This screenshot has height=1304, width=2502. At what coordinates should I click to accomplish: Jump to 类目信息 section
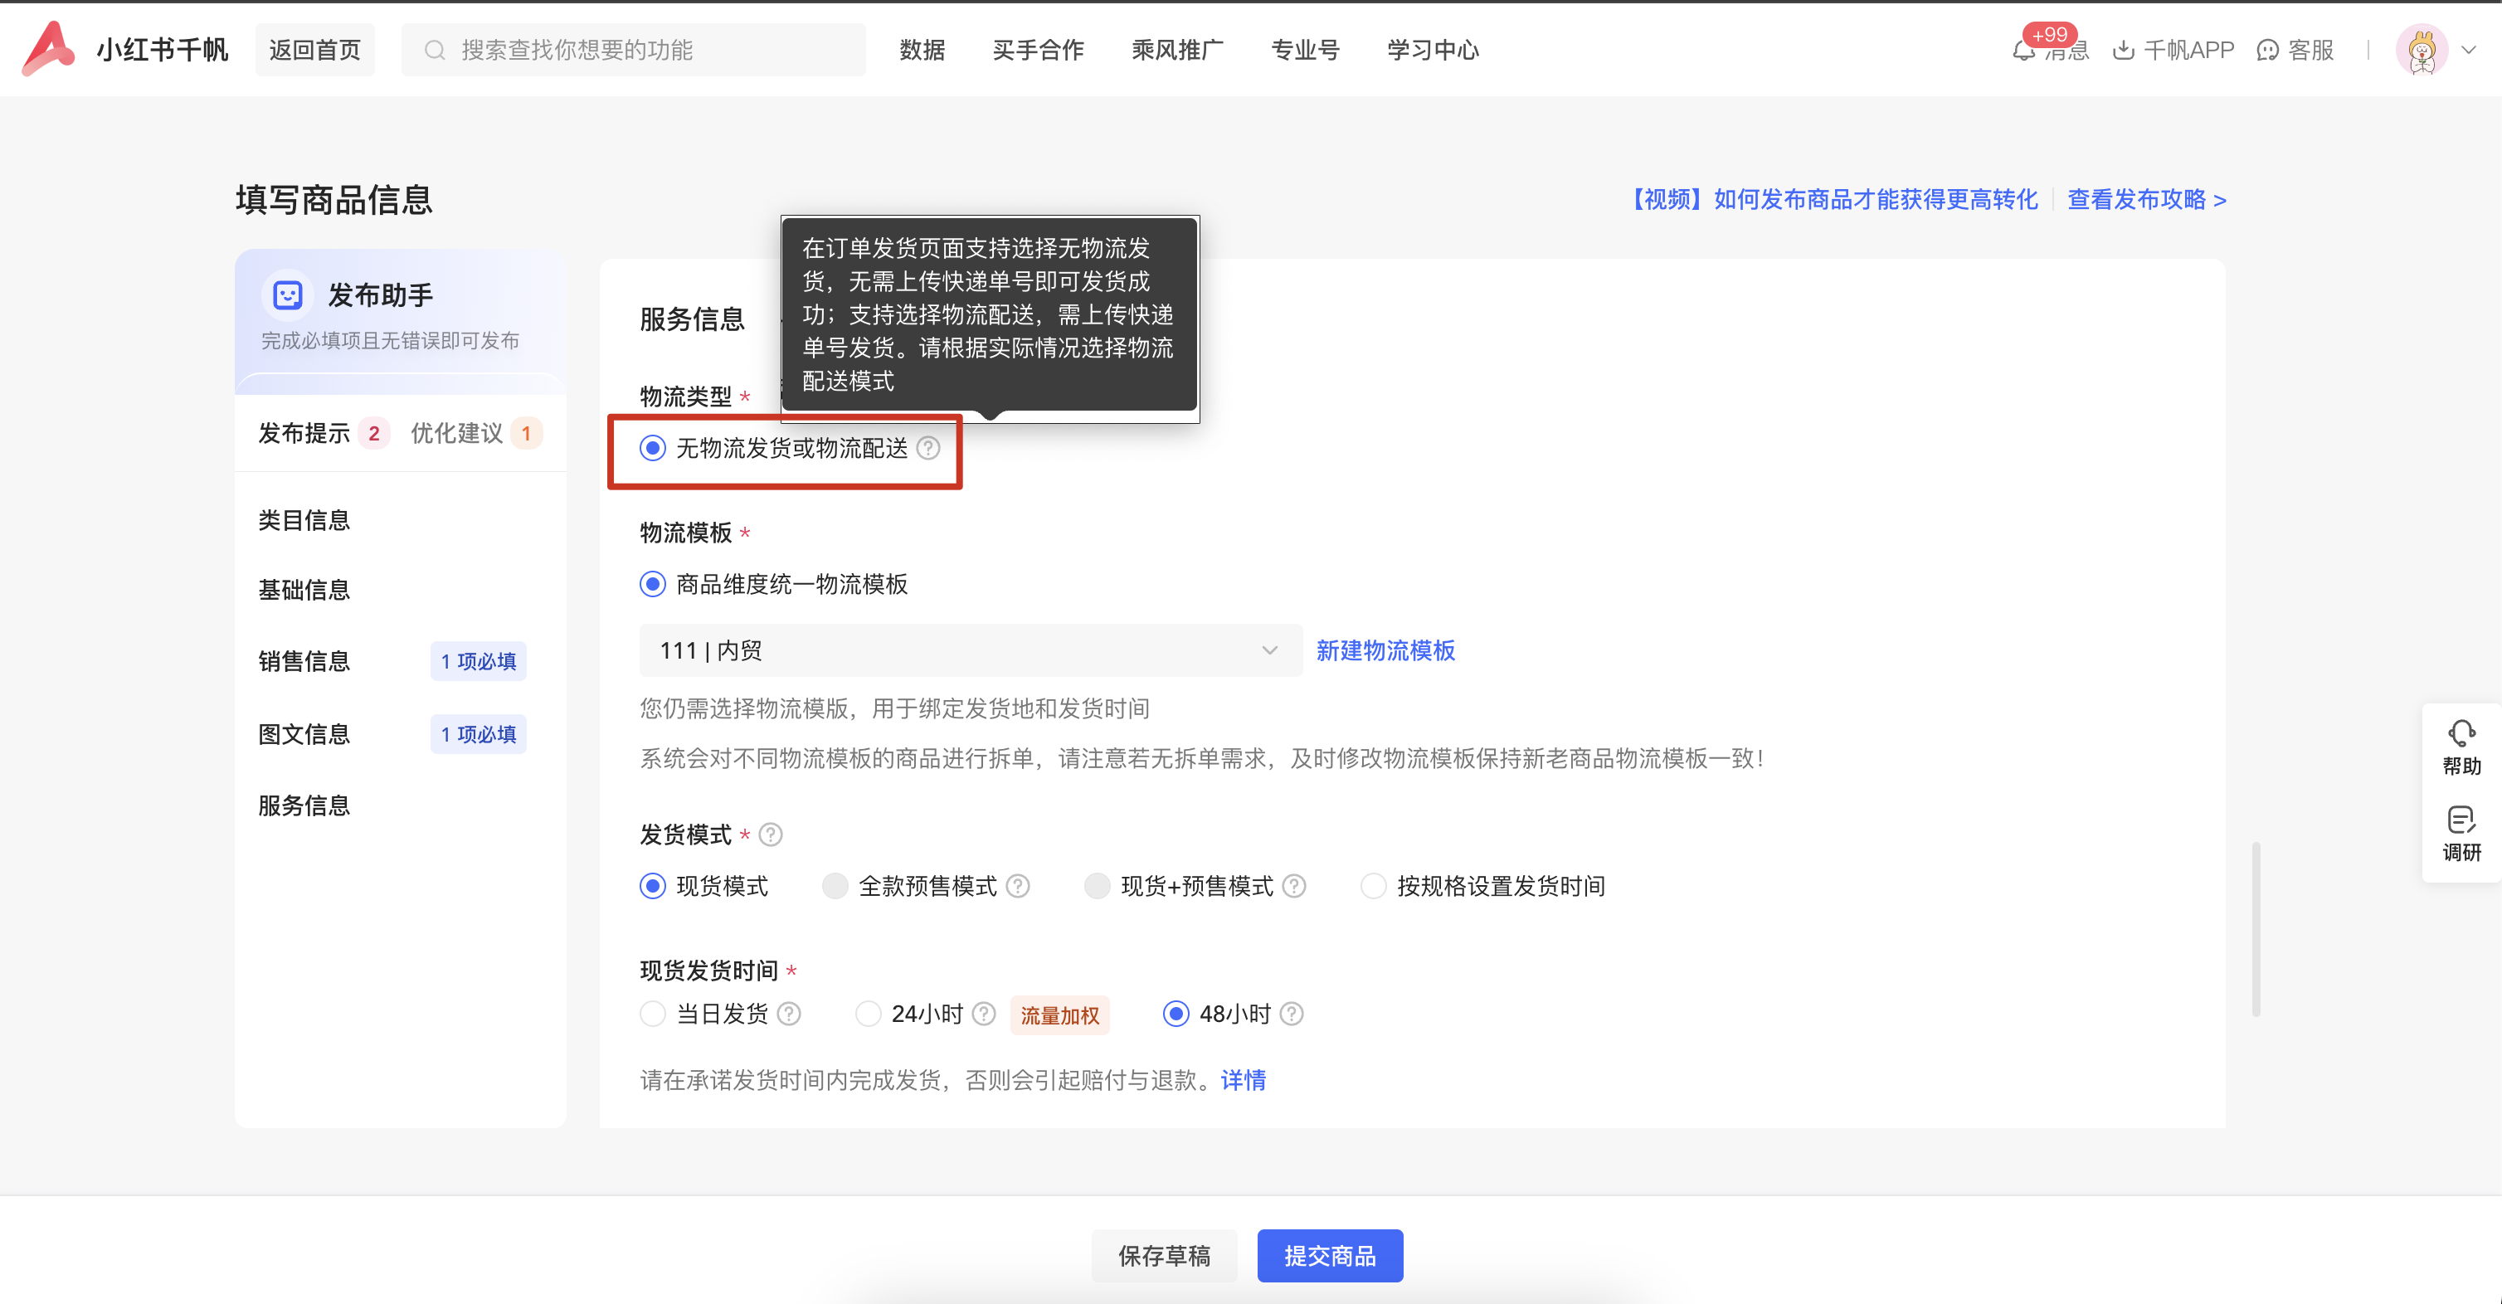click(x=304, y=519)
